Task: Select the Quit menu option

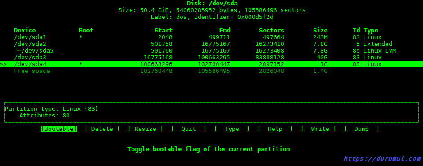Action: (x=189, y=129)
